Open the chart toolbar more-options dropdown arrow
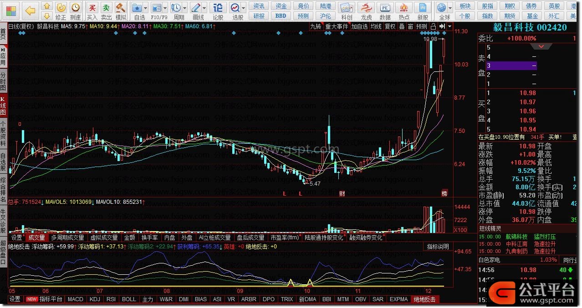This screenshot has height=308, width=582. pos(450,26)
